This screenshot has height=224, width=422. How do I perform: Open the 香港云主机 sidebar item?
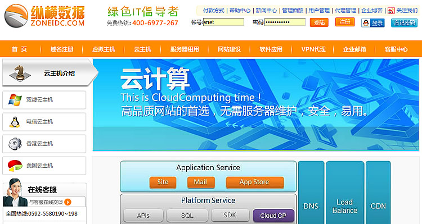click(44, 144)
